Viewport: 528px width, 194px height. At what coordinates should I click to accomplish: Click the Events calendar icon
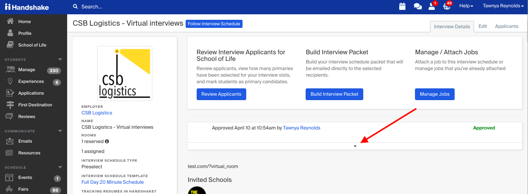click(x=10, y=177)
